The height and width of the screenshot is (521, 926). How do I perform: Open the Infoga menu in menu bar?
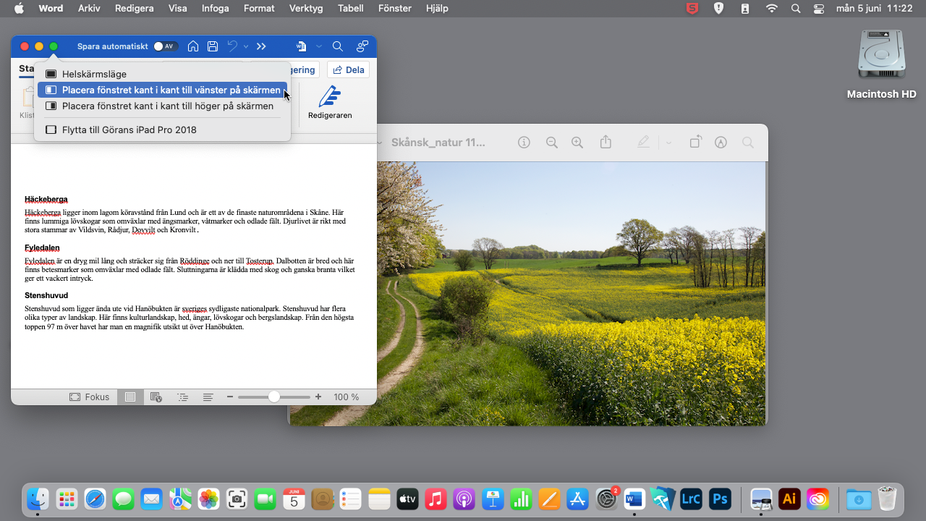(x=216, y=9)
